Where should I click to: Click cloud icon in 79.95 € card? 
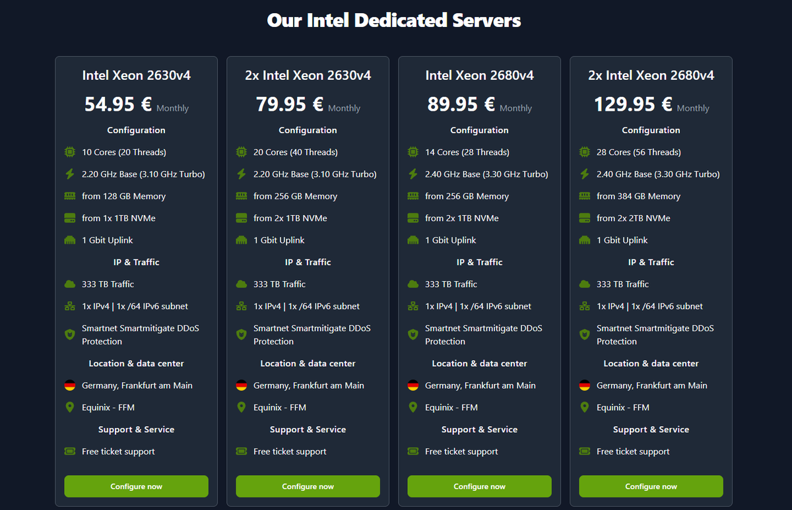click(241, 284)
